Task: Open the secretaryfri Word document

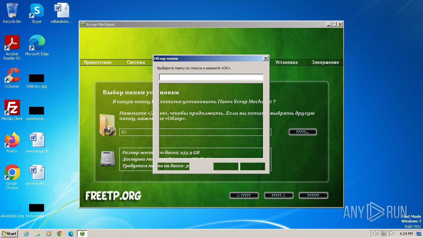Action: click(37, 175)
